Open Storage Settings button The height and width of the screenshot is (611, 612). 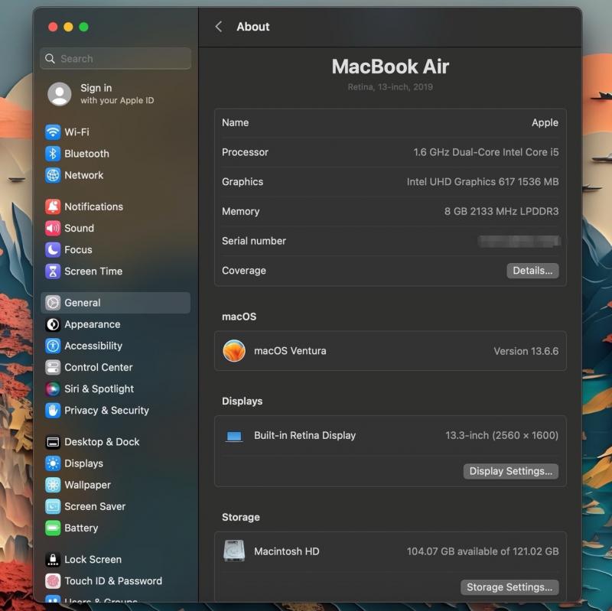click(509, 587)
